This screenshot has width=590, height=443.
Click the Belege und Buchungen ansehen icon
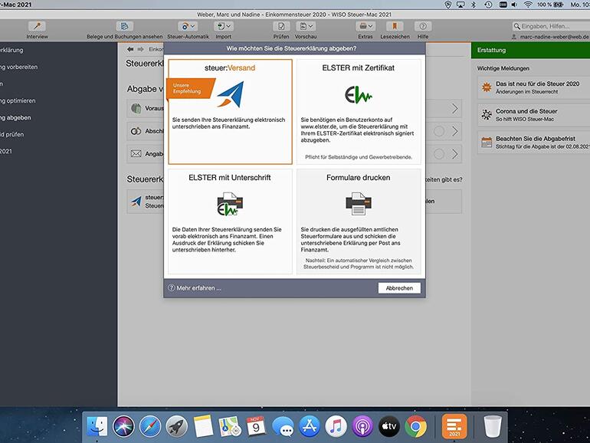[124, 27]
